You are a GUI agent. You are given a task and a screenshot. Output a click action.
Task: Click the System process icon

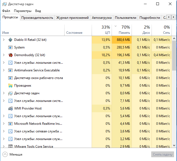click(x=10, y=47)
